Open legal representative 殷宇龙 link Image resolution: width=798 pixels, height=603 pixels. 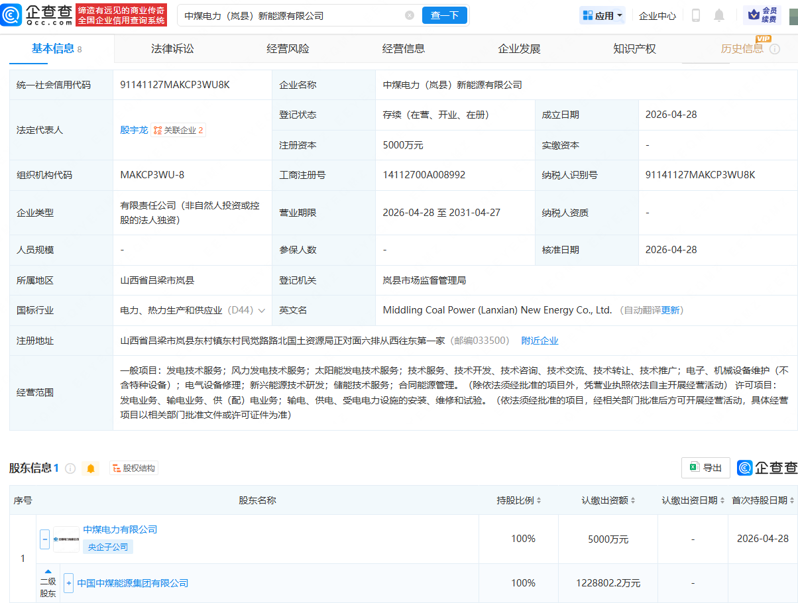[134, 130]
